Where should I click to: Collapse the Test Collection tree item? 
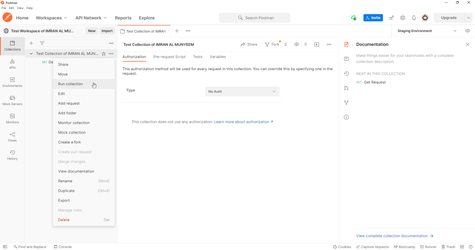click(31, 53)
